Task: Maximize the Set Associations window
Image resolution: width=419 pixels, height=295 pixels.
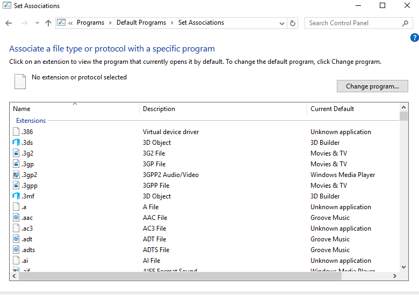Action: click(382, 5)
